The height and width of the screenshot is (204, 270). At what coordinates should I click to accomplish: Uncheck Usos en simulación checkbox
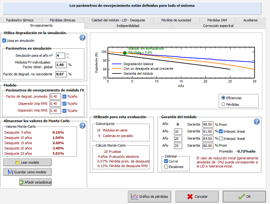[4, 41]
